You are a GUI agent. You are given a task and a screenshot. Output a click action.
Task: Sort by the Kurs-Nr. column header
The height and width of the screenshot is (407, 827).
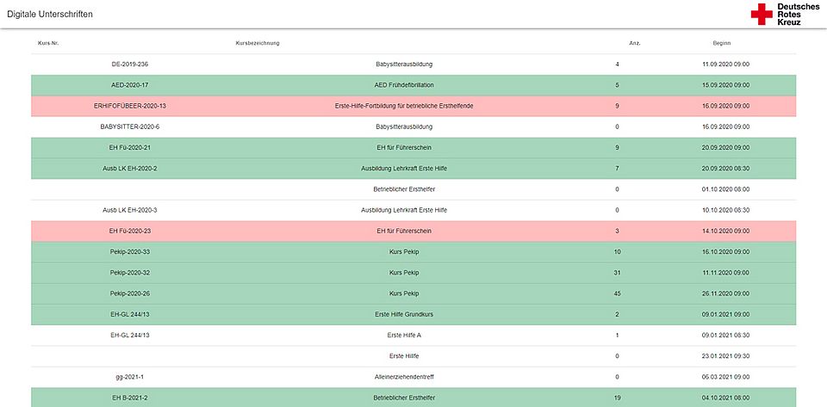click(x=48, y=43)
